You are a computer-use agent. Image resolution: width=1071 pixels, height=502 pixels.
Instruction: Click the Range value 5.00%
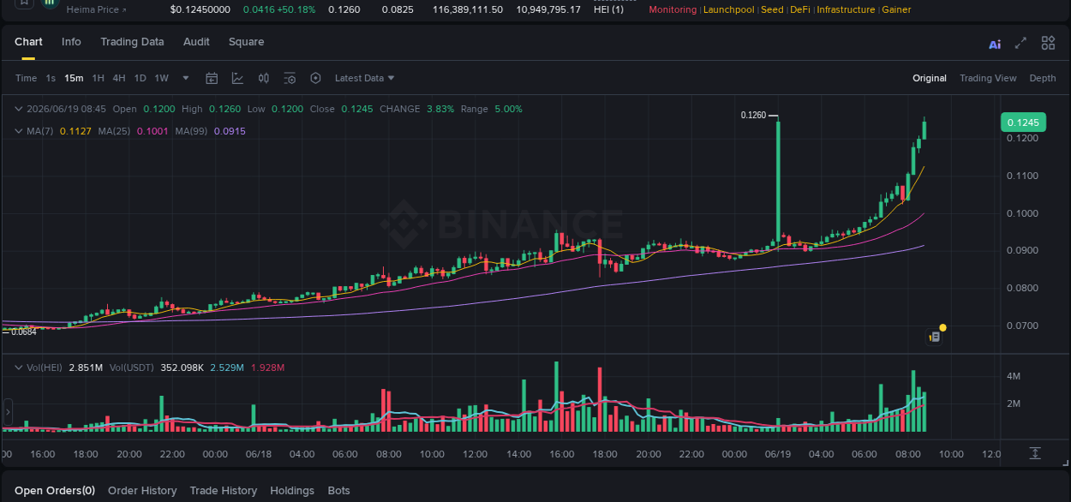click(508, 109)
